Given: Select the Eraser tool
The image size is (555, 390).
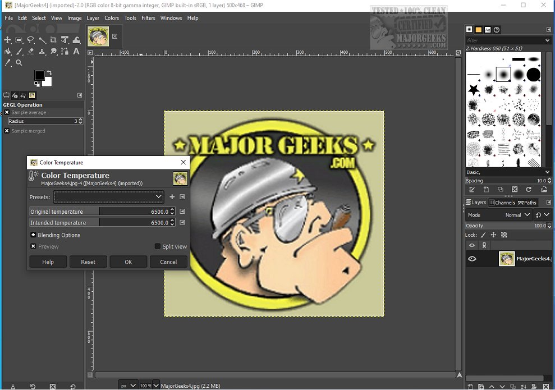Looking at the screenshot, I should click(30, 52).
